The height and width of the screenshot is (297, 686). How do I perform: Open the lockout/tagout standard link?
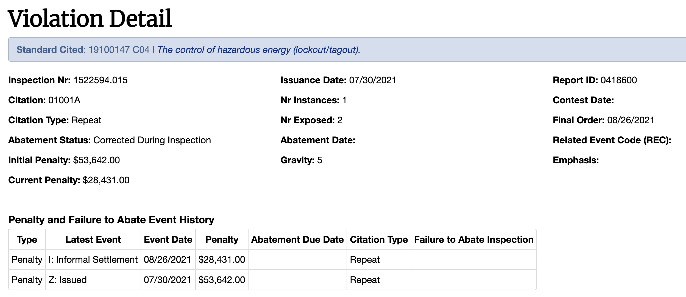pyautogui.click(x=258, y=50)
